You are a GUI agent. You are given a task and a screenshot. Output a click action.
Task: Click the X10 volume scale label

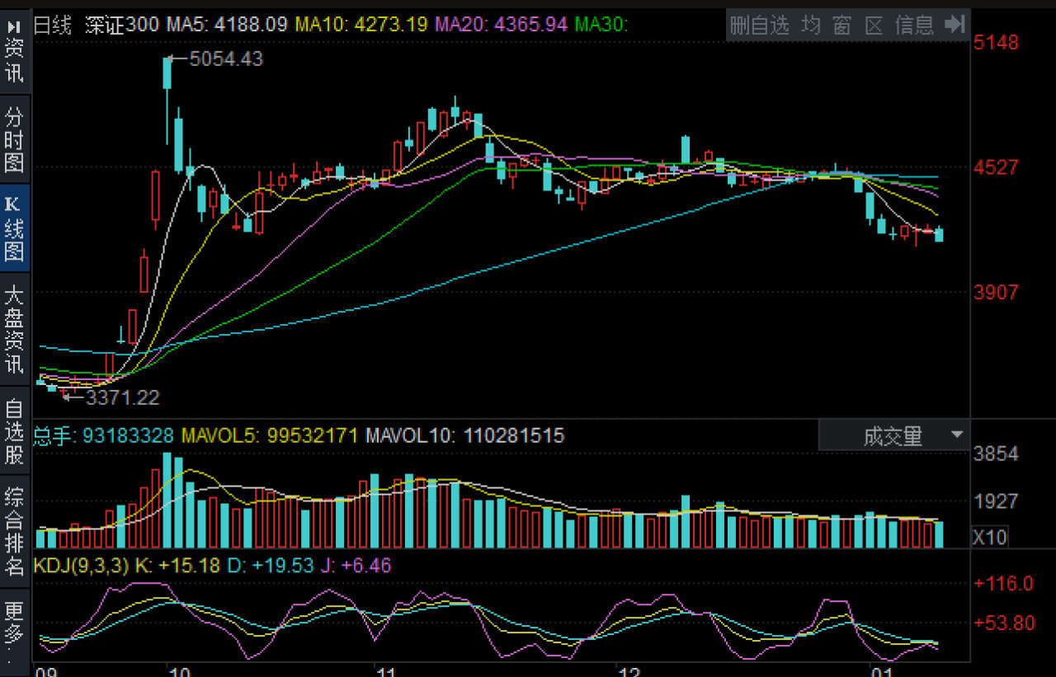(990, 538)
